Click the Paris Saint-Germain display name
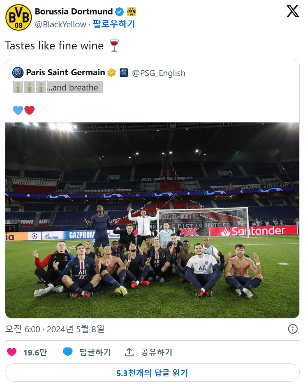This screenshot has width=305, height=384. tap(65, 73)
